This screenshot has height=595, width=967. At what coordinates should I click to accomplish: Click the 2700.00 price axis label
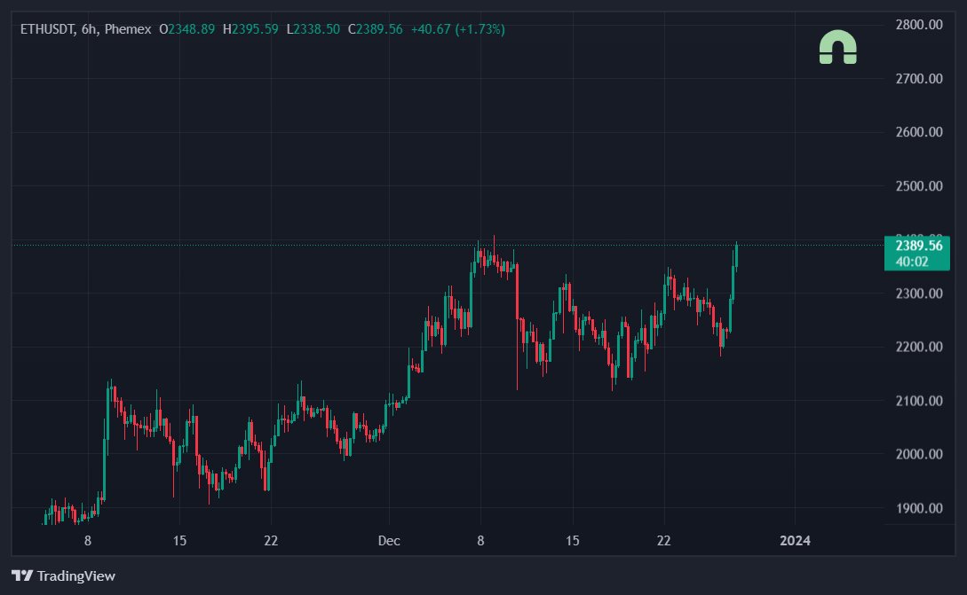[x=919, y=78]
